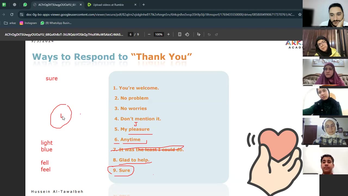Zoom in the PDF with plus button
348x196 pixels.
click(168, 34)
